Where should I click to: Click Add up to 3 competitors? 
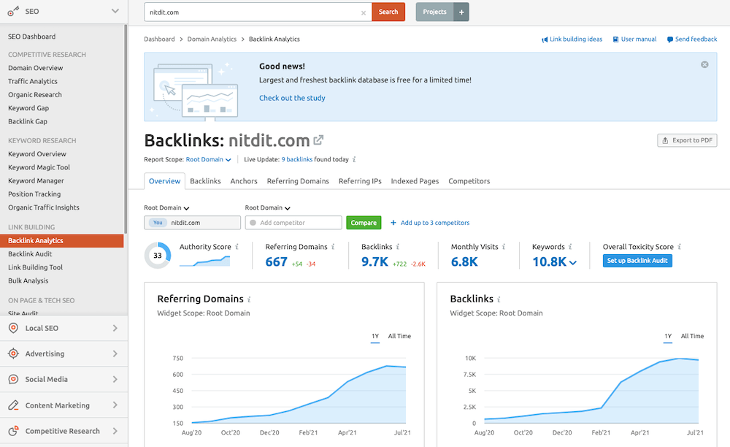tap(430, 223)
